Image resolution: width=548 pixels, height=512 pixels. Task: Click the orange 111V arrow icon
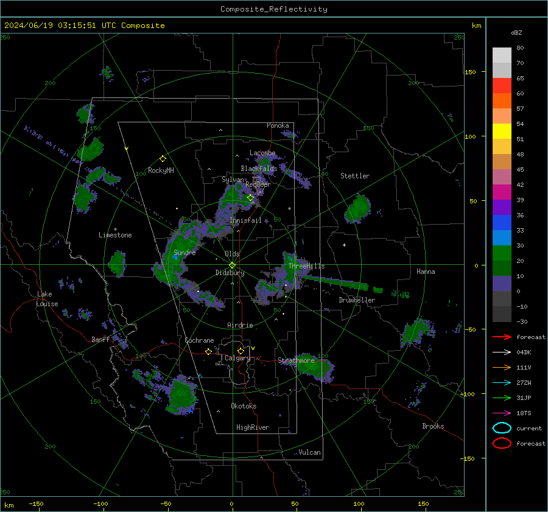[x=502, y=367]
